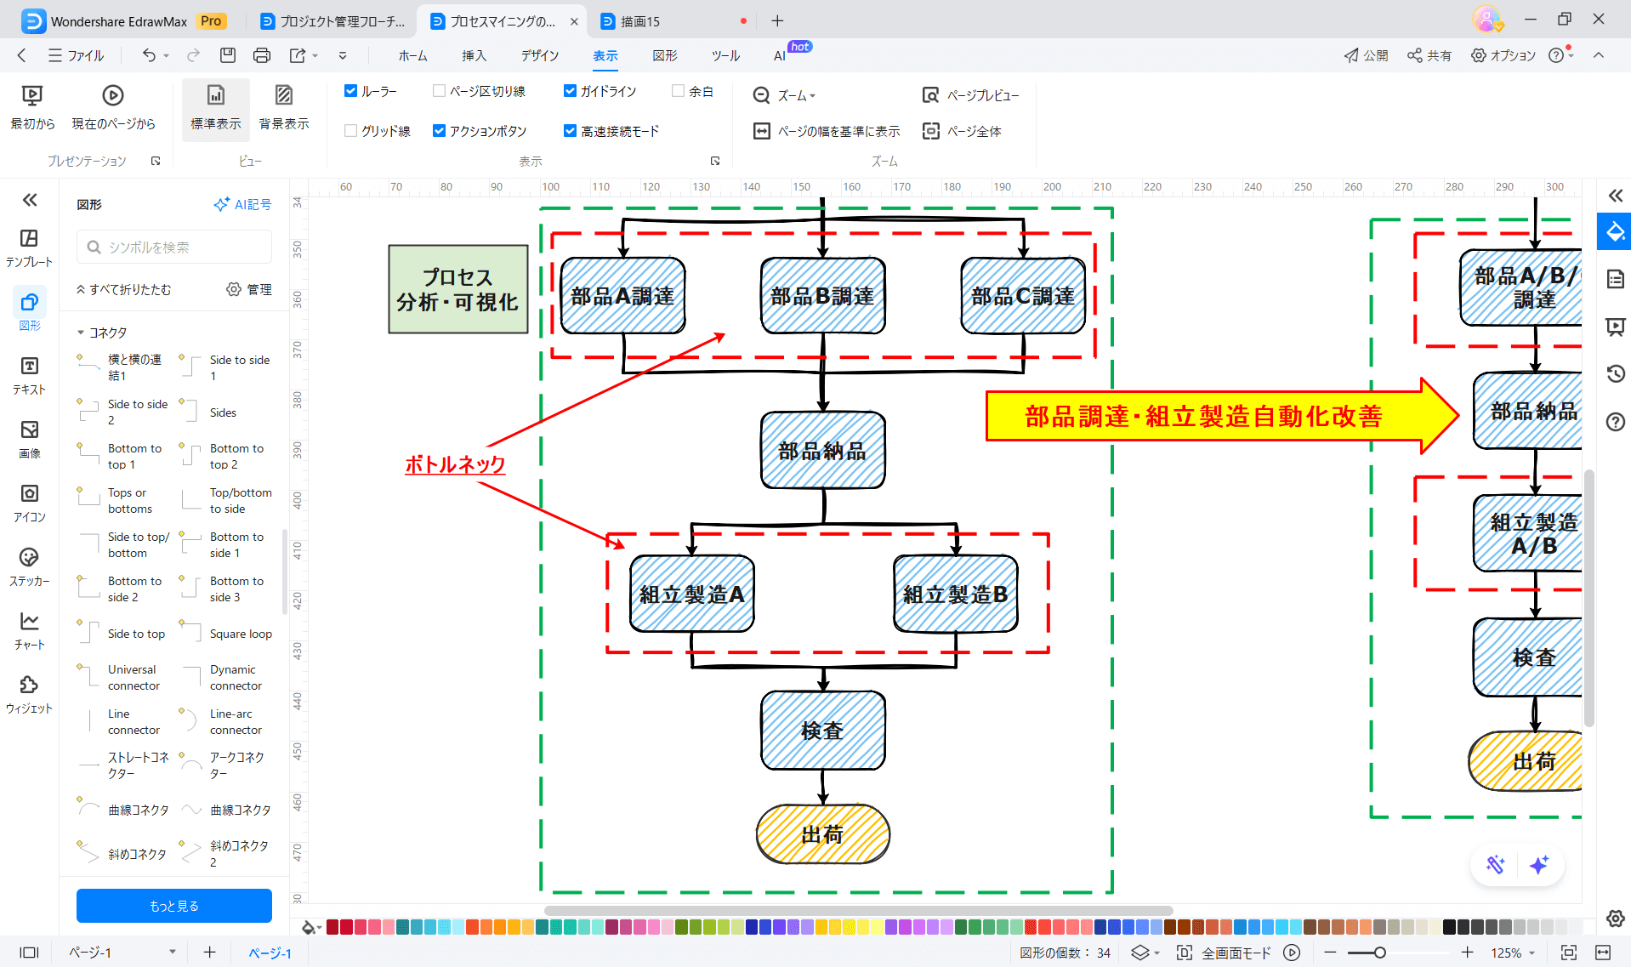The image size is (1631, 967).
Task: Click ページの幅を基準に表示 button
Action: point(827,131)
